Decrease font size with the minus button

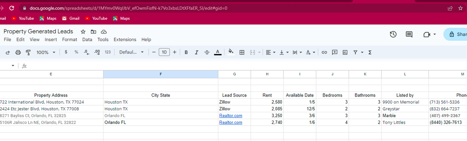(154, 52)
